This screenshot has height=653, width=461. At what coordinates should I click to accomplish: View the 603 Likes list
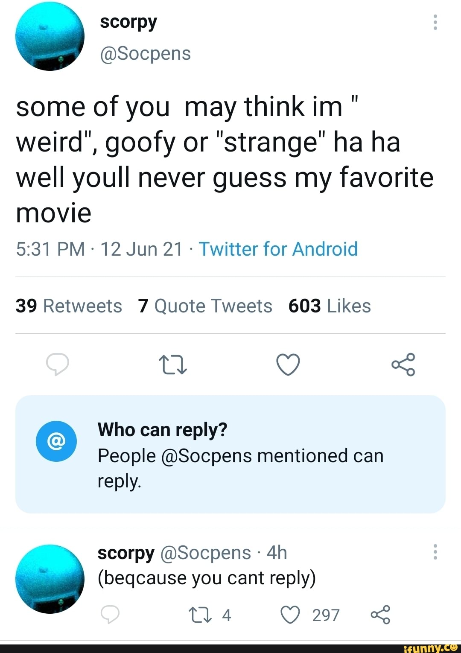click(330, 306)
